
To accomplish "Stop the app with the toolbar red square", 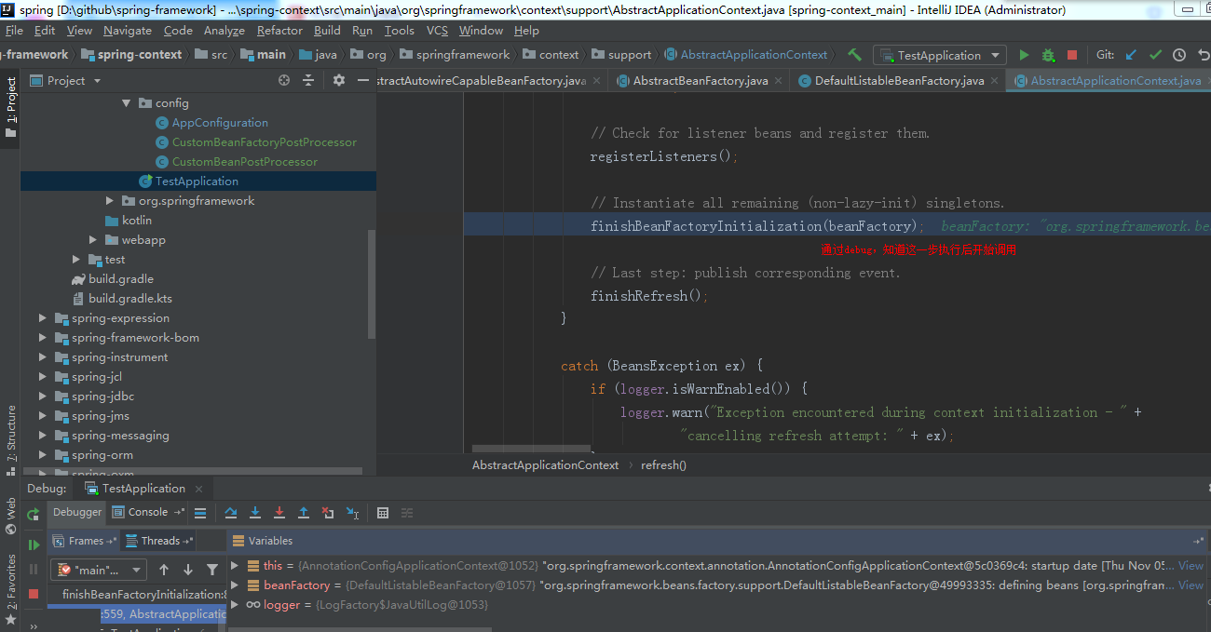I will pyautogui.click(x=1072, y=55).
